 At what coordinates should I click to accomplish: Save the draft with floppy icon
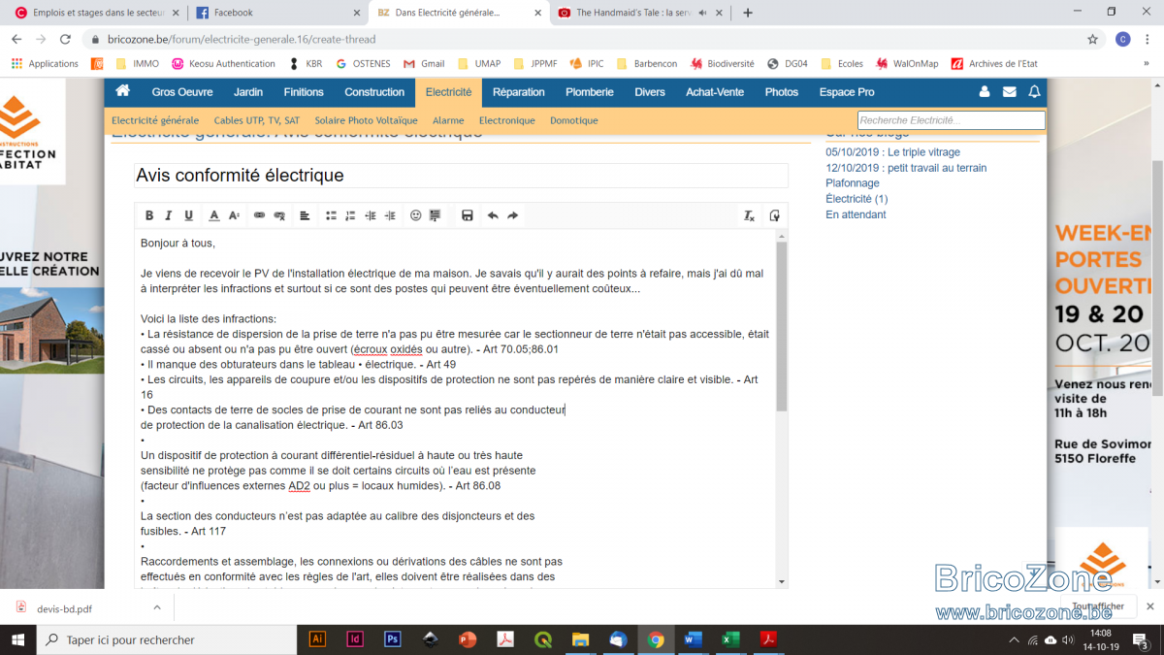click(x=467, y=215)
